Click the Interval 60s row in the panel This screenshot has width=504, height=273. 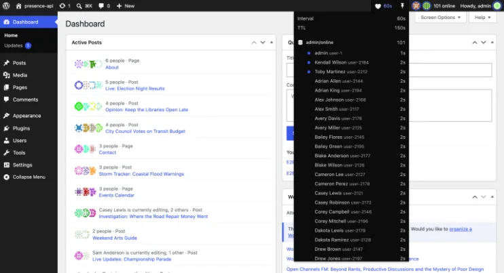pyautogui.click(x=351, y=18)
